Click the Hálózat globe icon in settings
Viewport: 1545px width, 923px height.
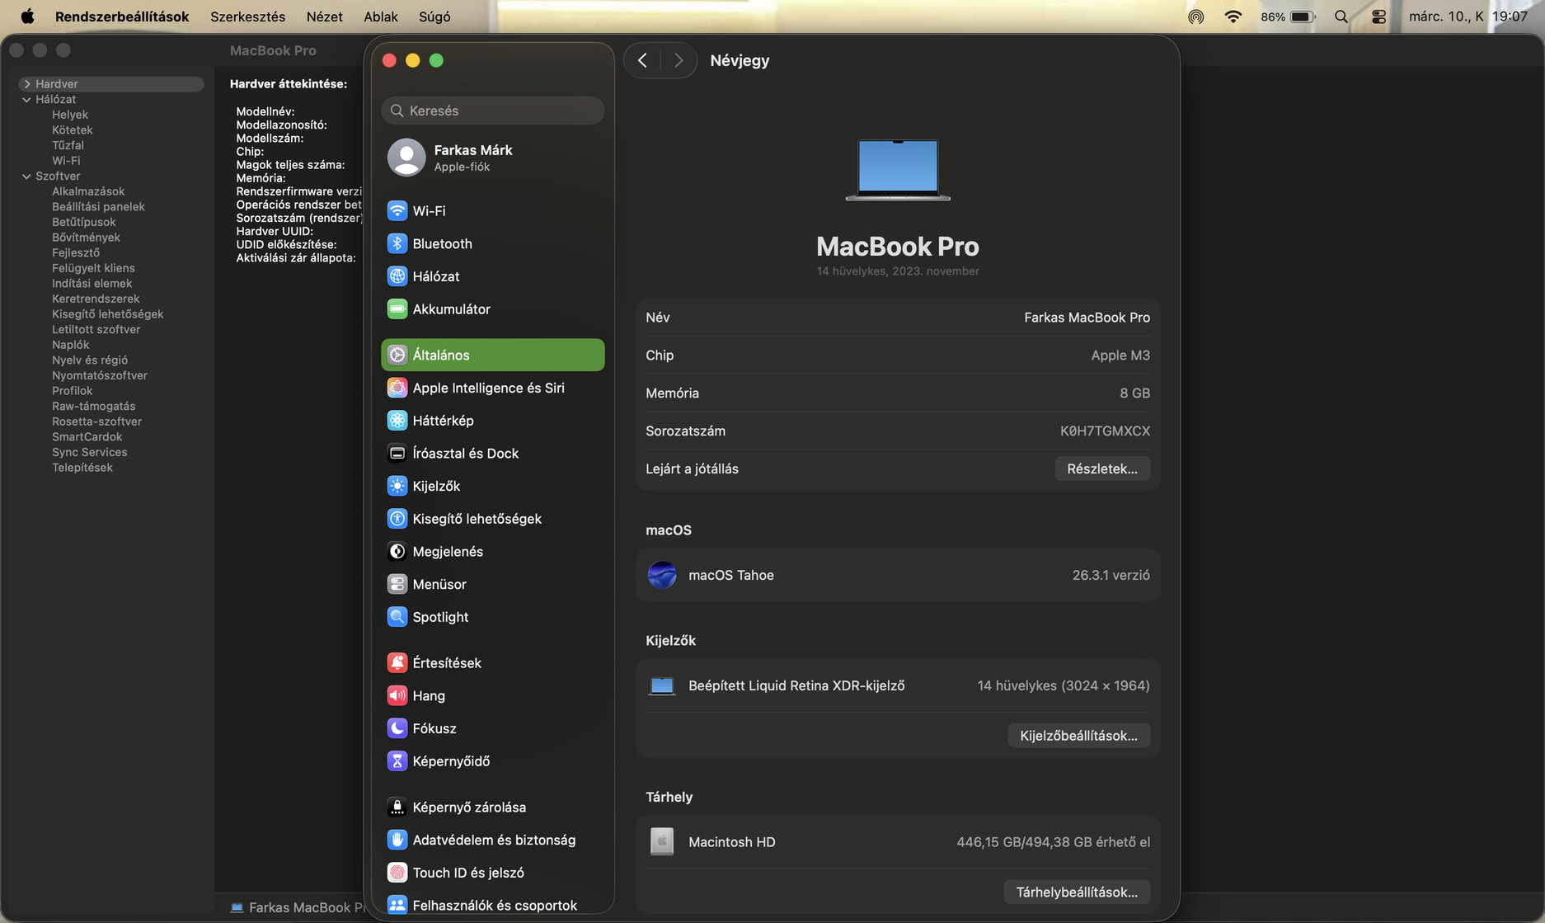point(397,276)
